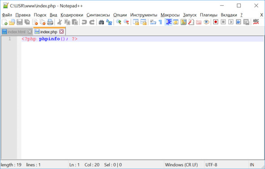Close current document toolbar icon
Screen dimensions: 265x169
35,22
